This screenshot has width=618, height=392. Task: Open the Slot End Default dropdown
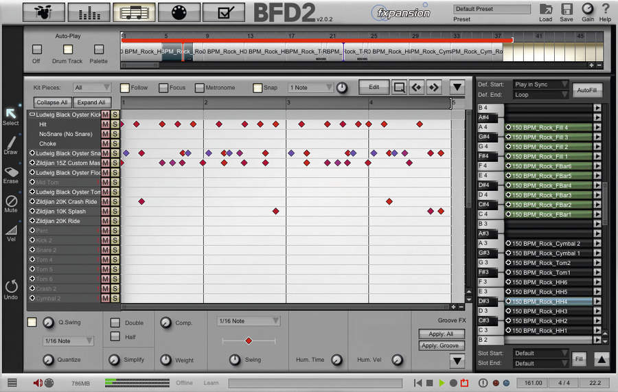click(541, 363)
